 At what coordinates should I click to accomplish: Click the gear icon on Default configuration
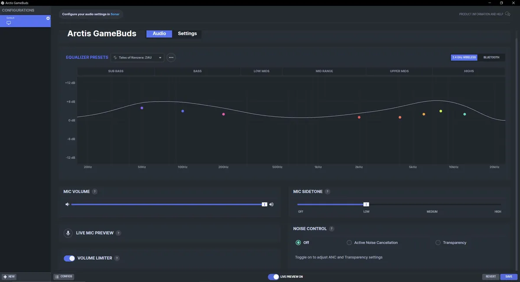pos(48,18)
